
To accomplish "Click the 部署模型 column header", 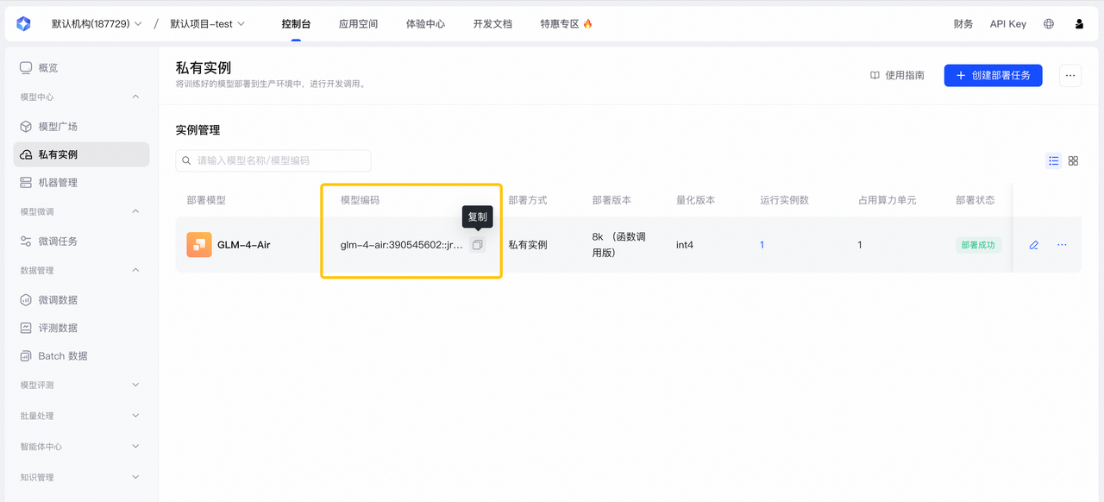I will 206,200.
